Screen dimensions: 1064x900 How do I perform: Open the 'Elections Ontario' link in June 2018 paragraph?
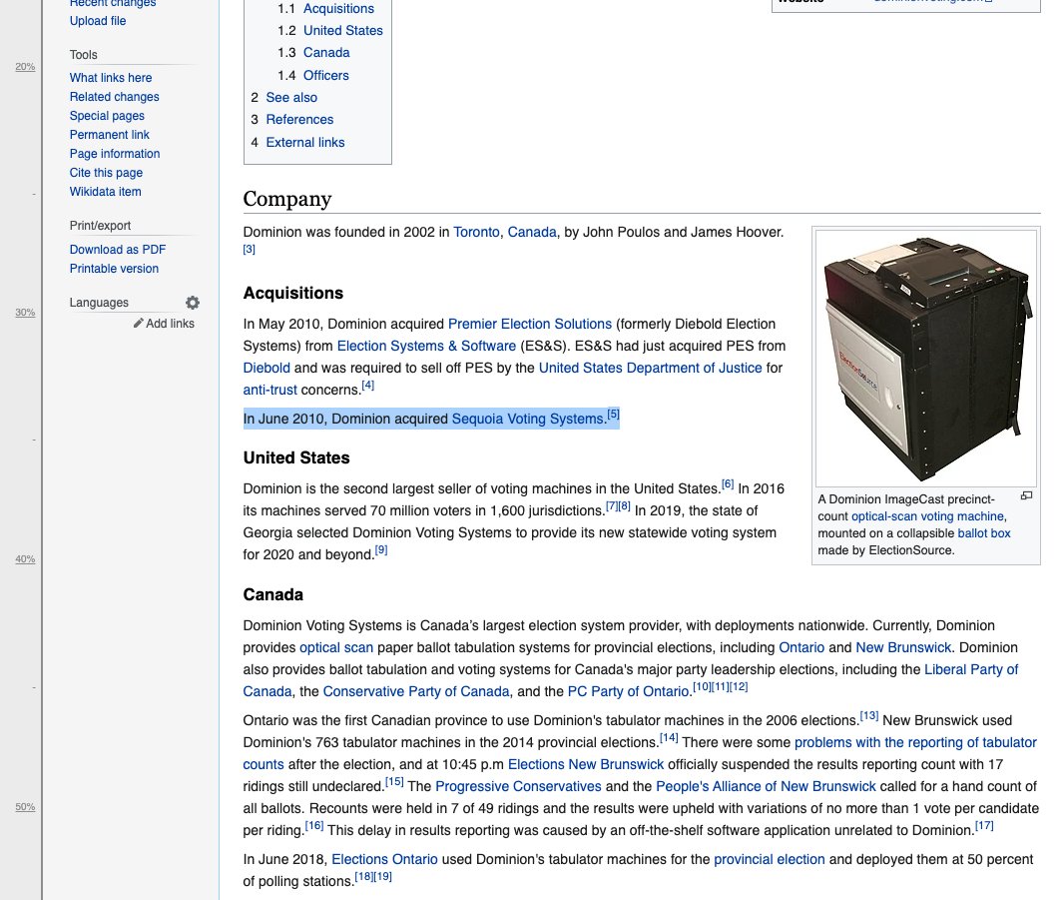(x=384, y=858)
